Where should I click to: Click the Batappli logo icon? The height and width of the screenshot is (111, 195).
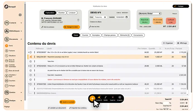tap(6, 7)
